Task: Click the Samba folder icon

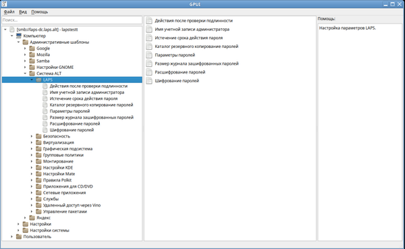Action: tap(32, 61)
